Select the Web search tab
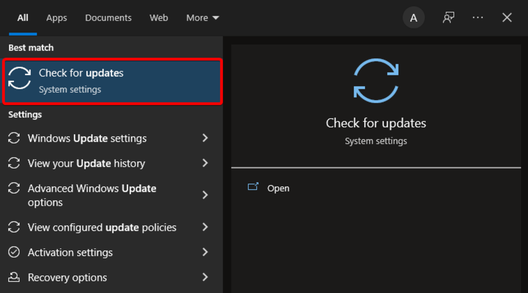528x293 pixels. [x=158, y=18]
